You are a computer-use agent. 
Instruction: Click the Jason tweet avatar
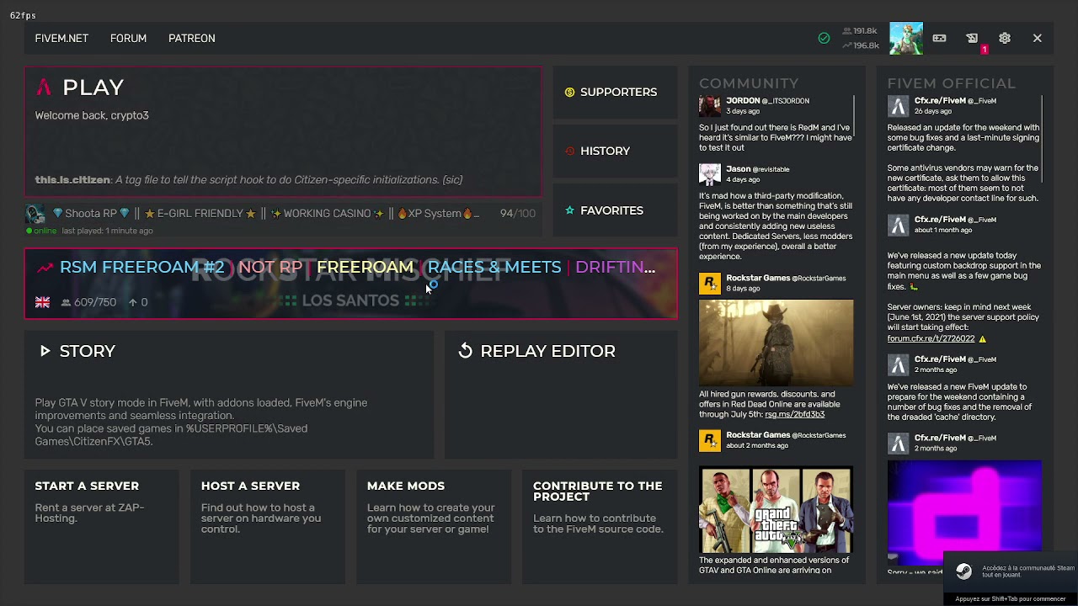[710, 174]
